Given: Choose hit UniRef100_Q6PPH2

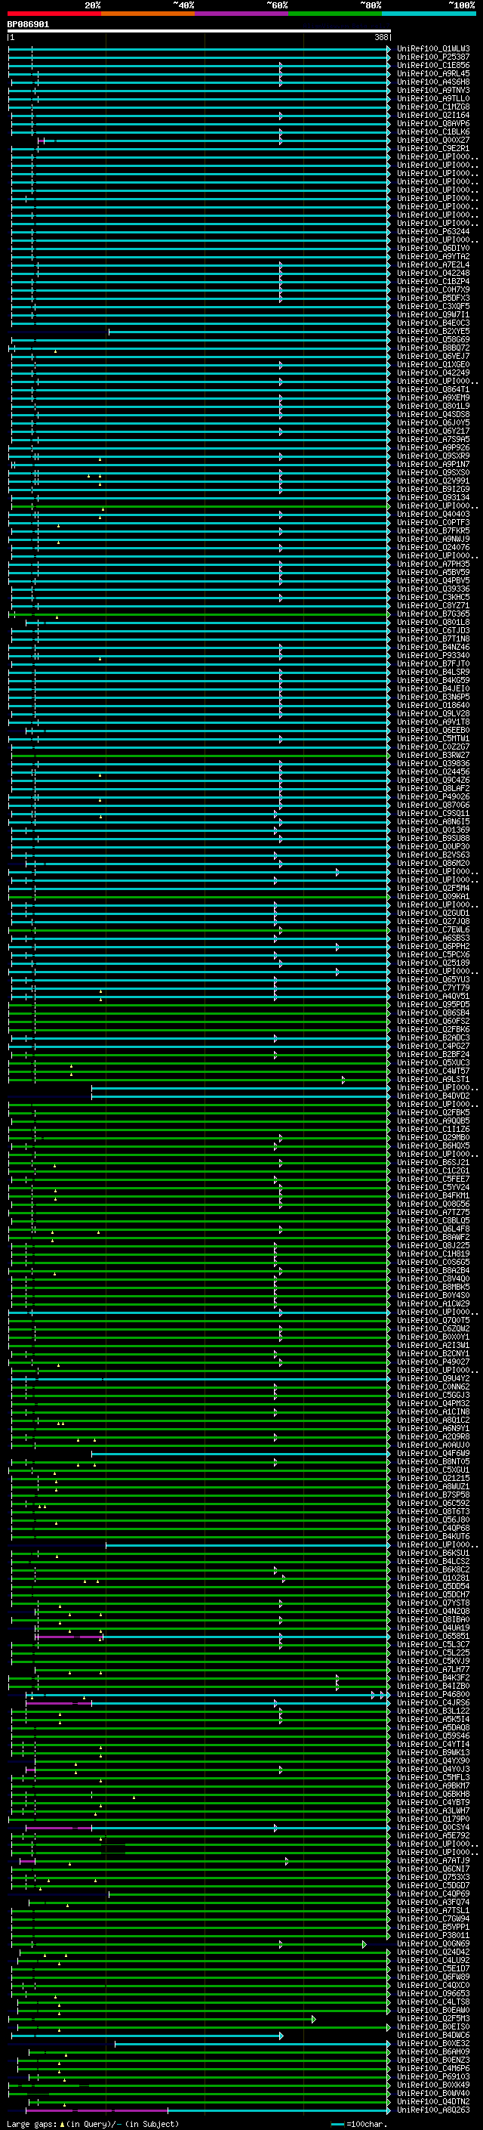Looking at the screenshot, I should tap(433, 946).
